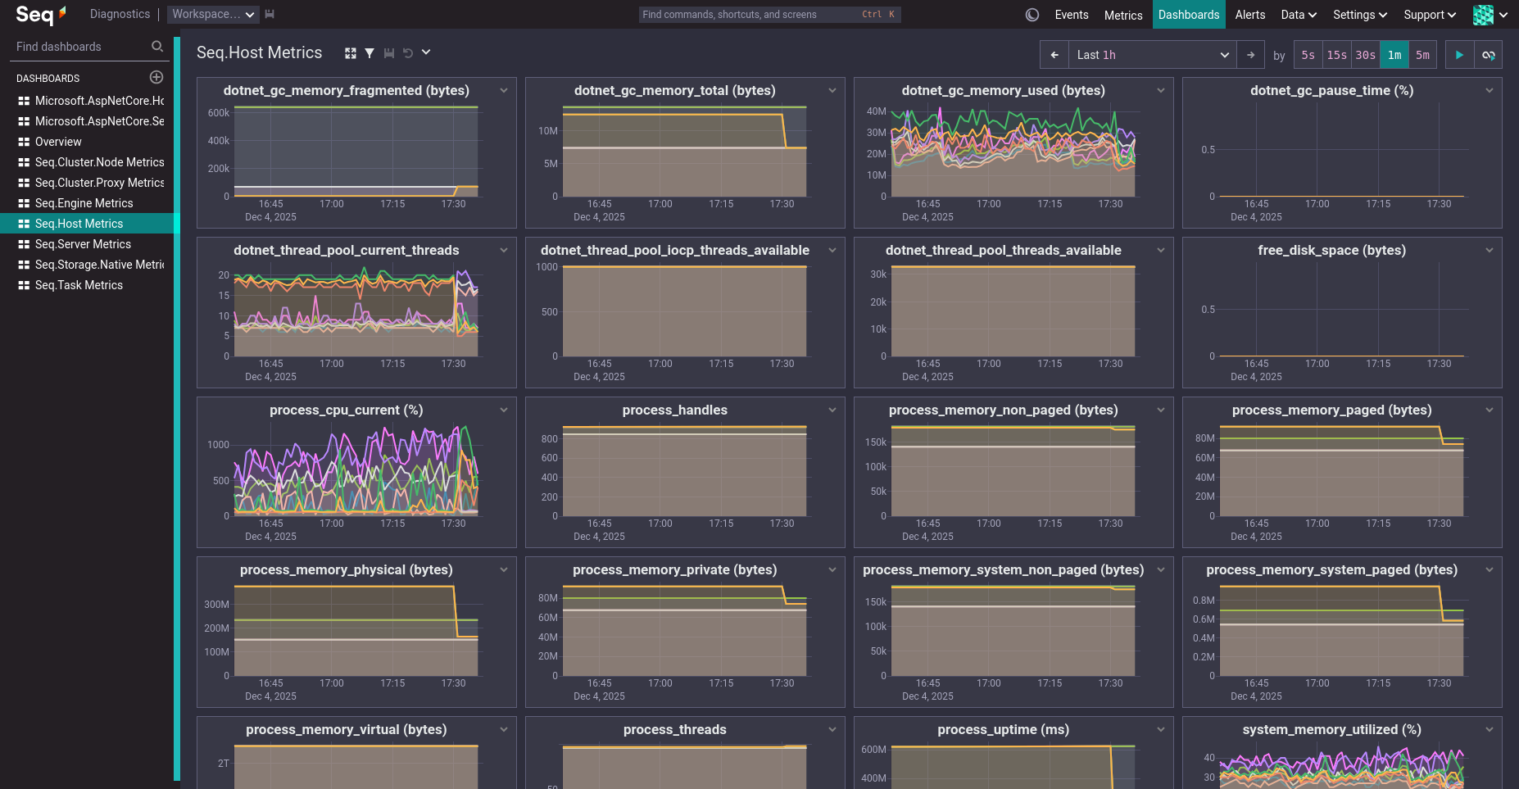Toggle the loop/follow mode icon

pos(1489,54)
